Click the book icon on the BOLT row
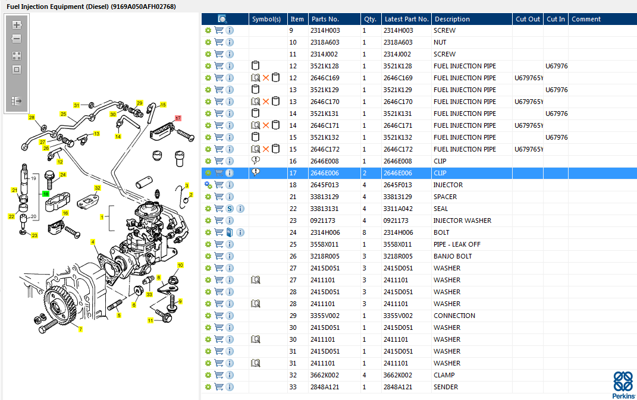 [230, 232]
